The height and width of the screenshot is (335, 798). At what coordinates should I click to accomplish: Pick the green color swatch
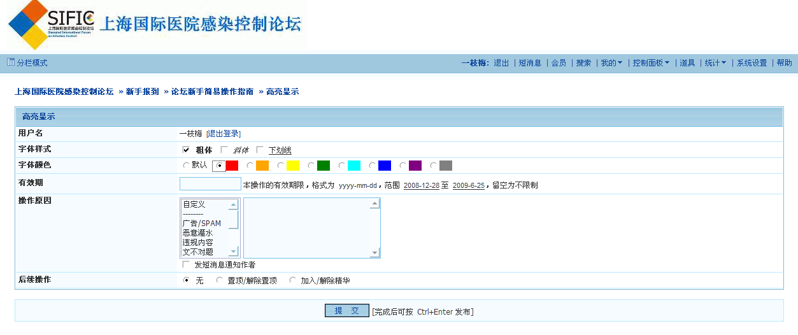(324, 166)
